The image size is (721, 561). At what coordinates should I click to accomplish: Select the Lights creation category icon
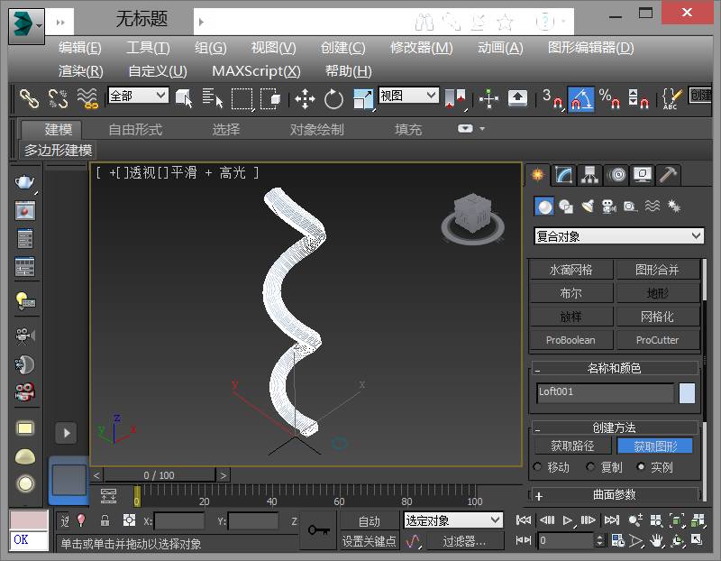588,207
